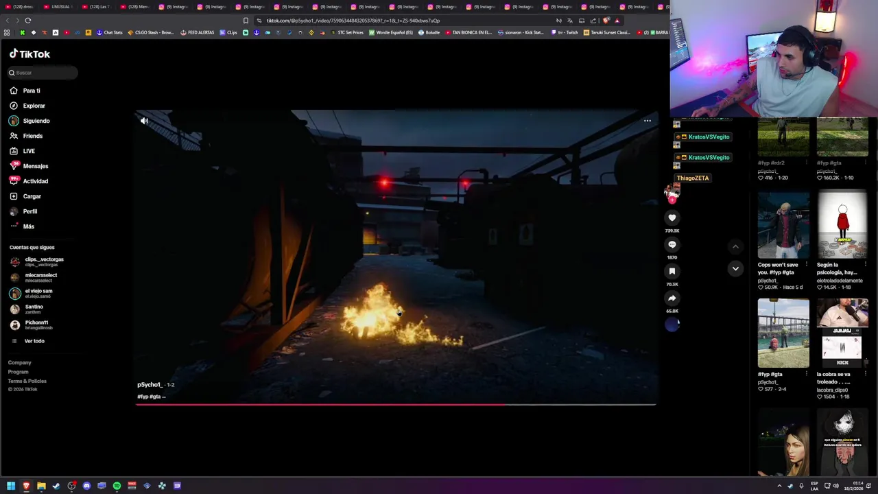Screen dimensions: 878x494
Task: Open FEED ALERTAS bookmark
Action: coord(198,32)
